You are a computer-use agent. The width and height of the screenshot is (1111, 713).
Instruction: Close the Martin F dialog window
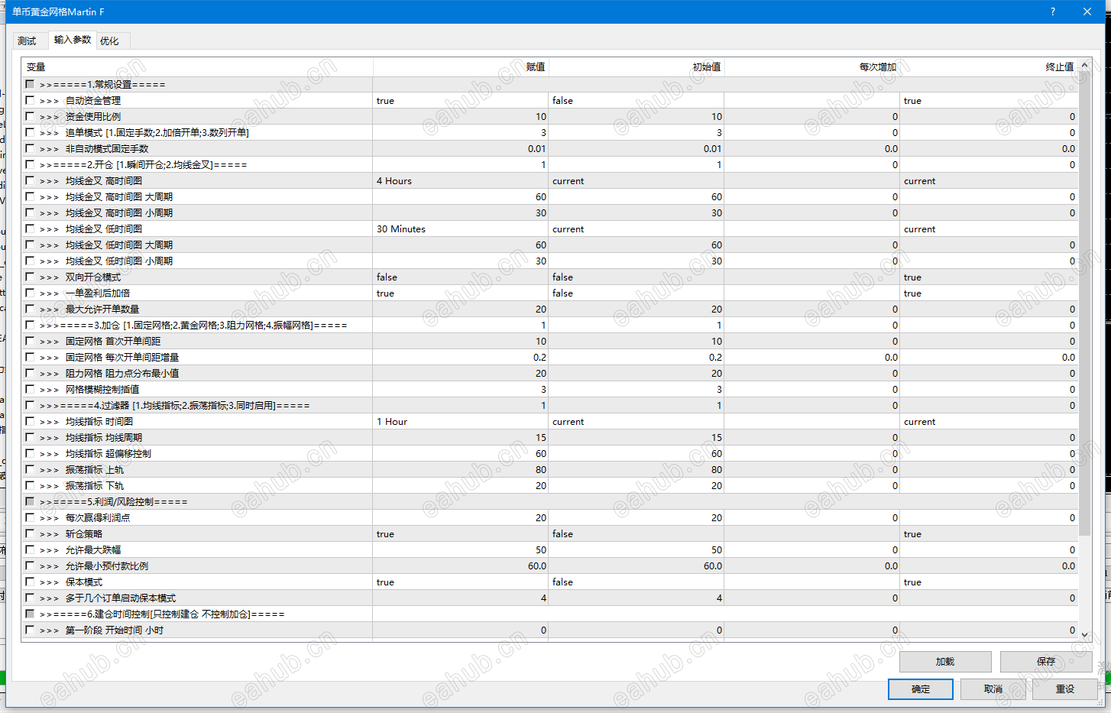[1087, 11]
